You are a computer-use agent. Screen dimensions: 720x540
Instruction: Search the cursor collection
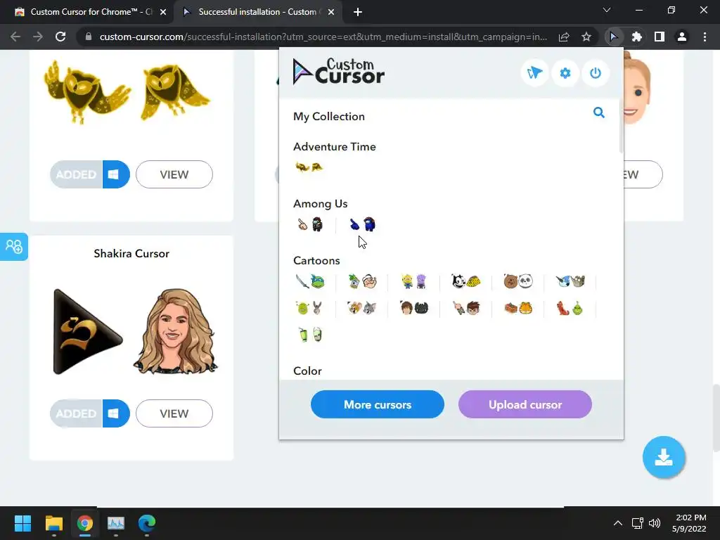[x=599, y=112]
